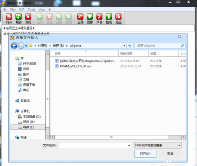This screenshot has height=166, width=197.
Task: Sort by 类型 column header
Action: click(x=164, y=53)
